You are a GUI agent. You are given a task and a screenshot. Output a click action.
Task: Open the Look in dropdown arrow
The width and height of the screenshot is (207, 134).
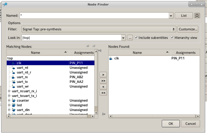point(123,38)
